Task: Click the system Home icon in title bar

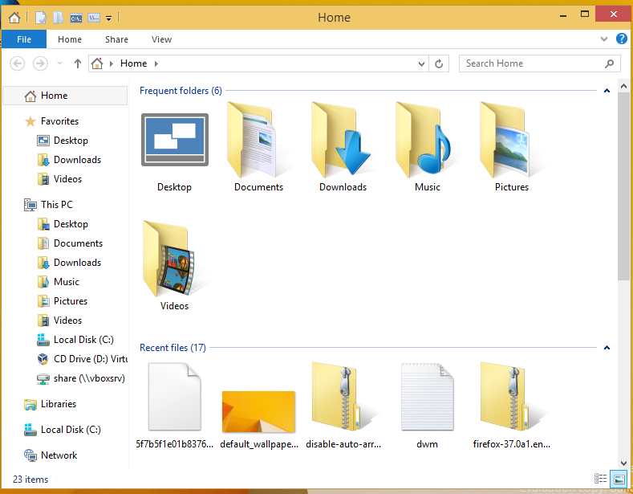Action: click(14, 18)
